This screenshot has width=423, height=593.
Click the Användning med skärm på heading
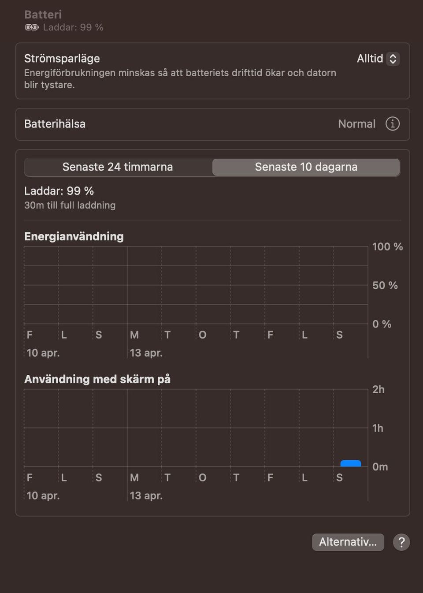[x=97, y=379]
